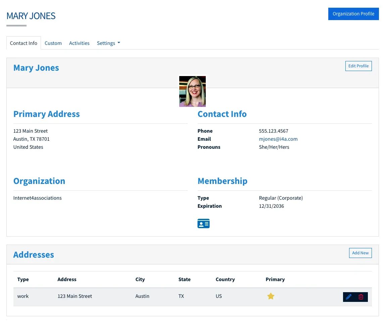The width and height of the screenshot is (386, 324).
Task: Open the membership card icon under Membership
Action: (x=203, y=223)
